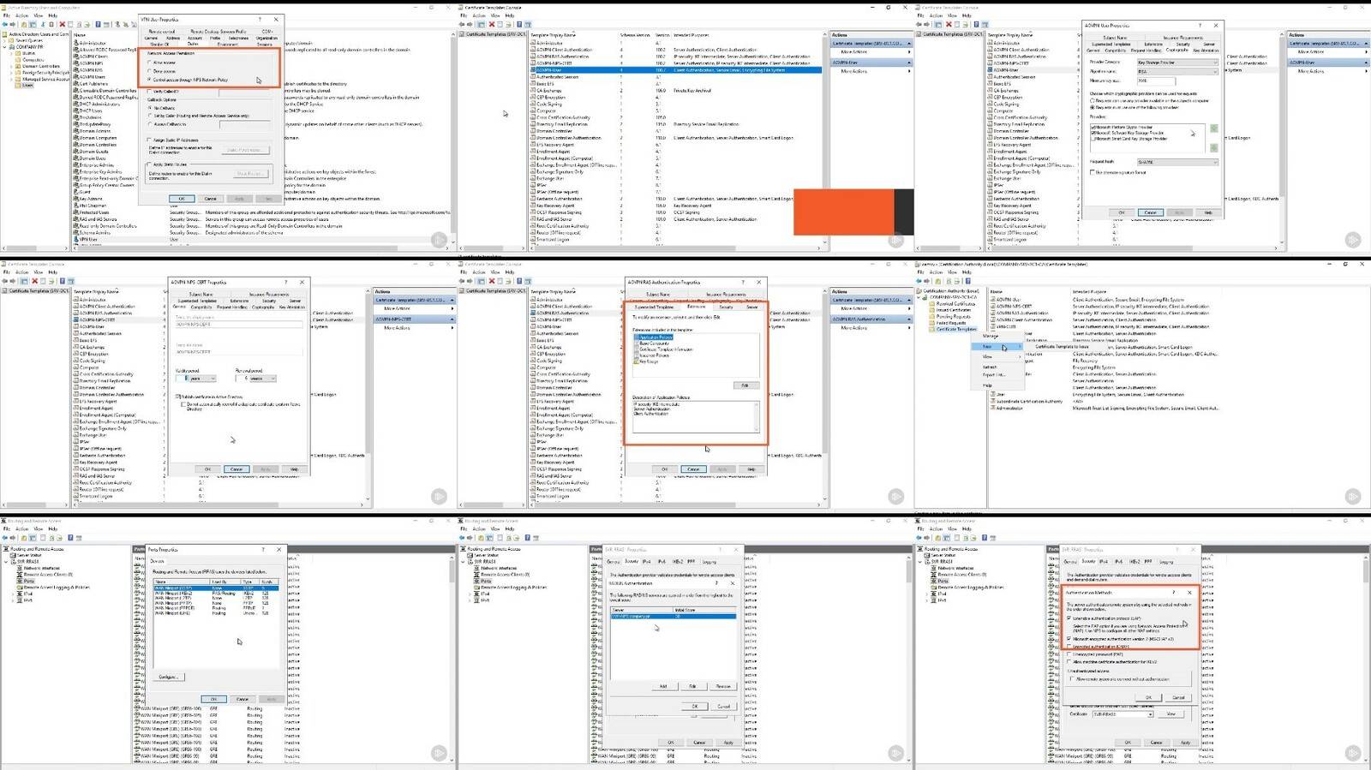
Task: Enable Assign Static IP Addresses checkbox
Action: point(150,140)
